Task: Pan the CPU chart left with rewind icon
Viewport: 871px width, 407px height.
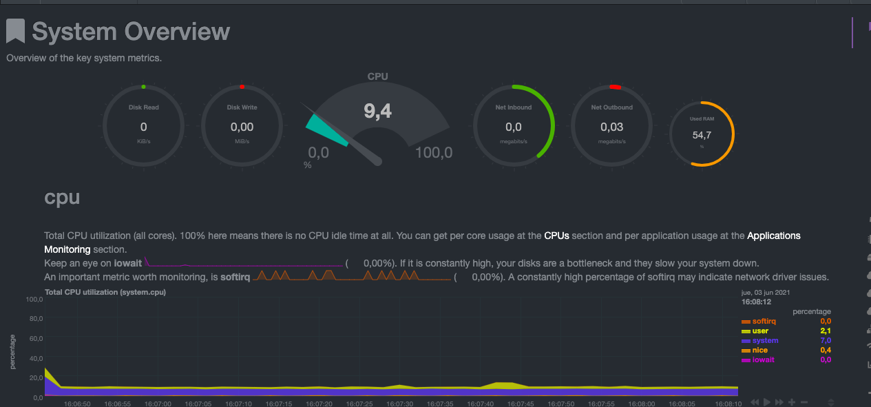Action: click(755, 401)
